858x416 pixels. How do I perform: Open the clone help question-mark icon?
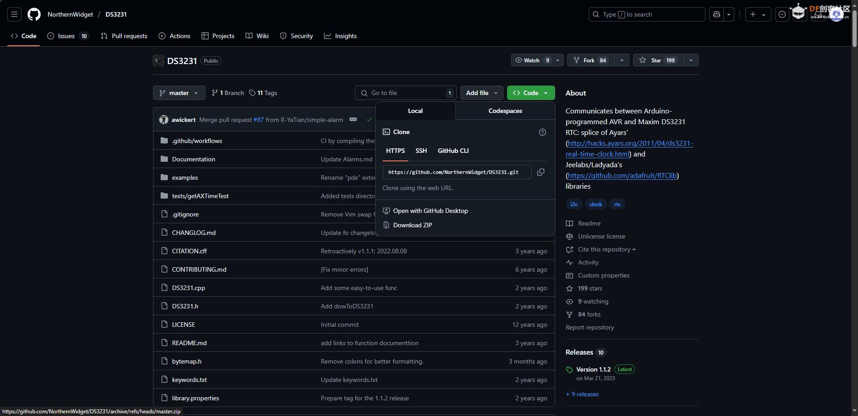pos(543,132)
